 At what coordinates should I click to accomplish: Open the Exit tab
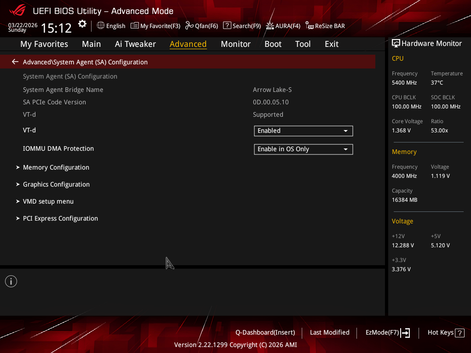point(332,44)
